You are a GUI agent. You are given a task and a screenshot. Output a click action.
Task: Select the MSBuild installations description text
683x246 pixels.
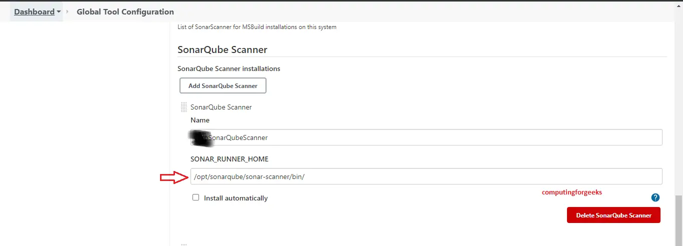tap(257, 27)
